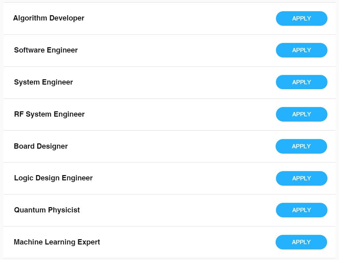This screenshot has height=260, width=339.
Task: Open the Machine Learning Expert title
Action: click(x=57, y=242)
